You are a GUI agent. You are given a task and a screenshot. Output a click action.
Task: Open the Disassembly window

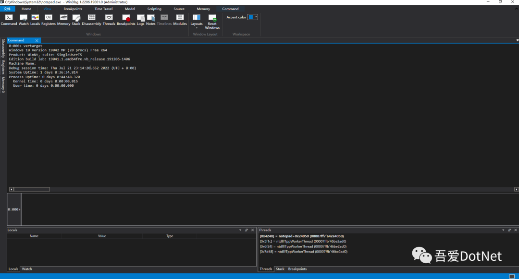pos(91,20)
